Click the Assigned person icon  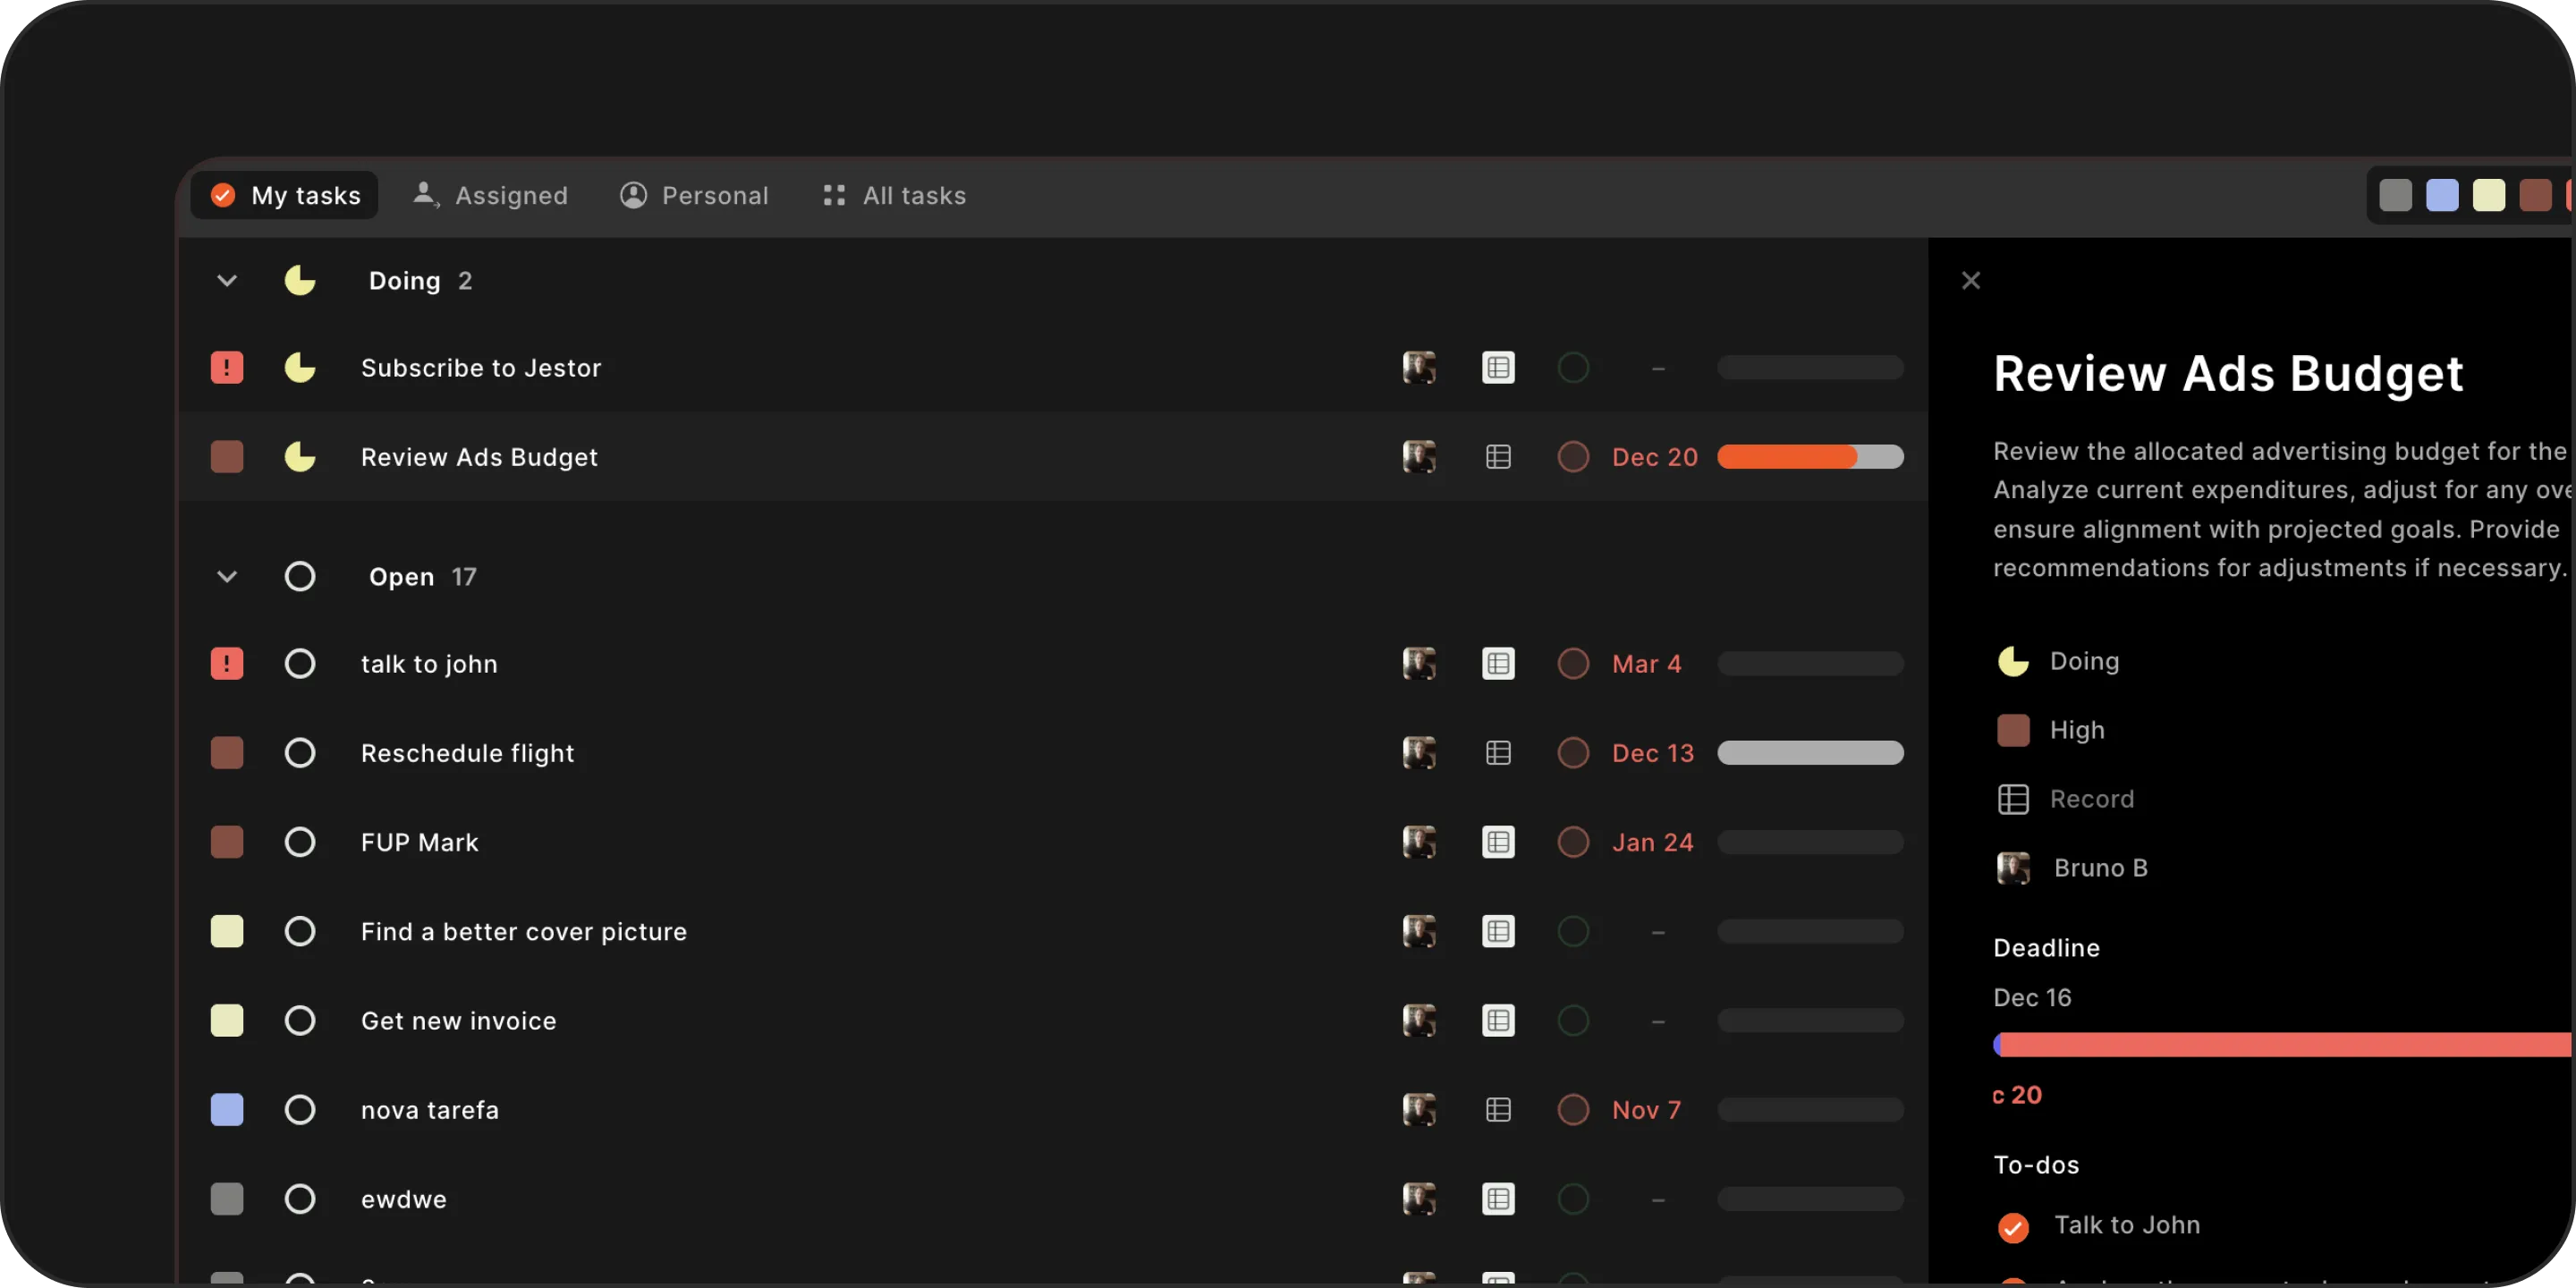[x=425, y=195]
